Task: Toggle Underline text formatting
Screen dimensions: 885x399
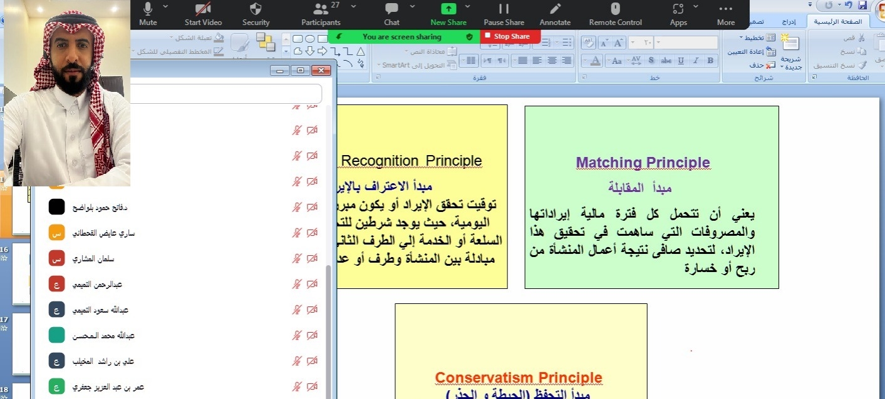Action: click(x=680, y=61)
